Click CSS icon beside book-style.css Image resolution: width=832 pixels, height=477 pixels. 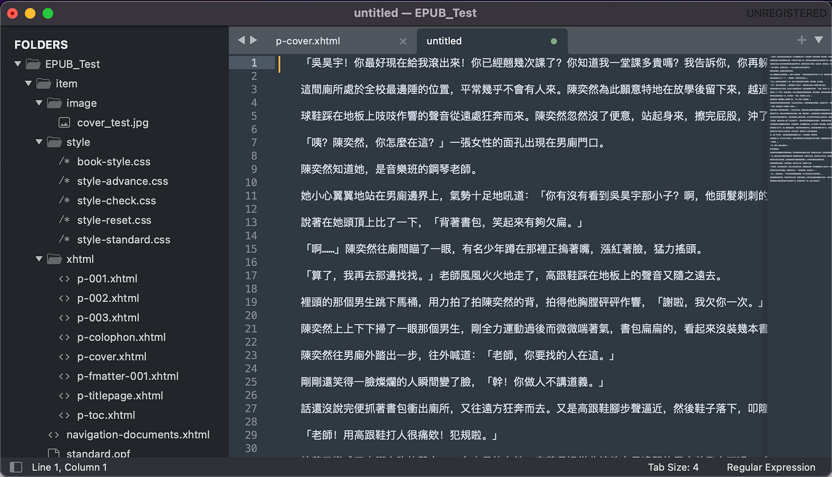tap(64, 162)
